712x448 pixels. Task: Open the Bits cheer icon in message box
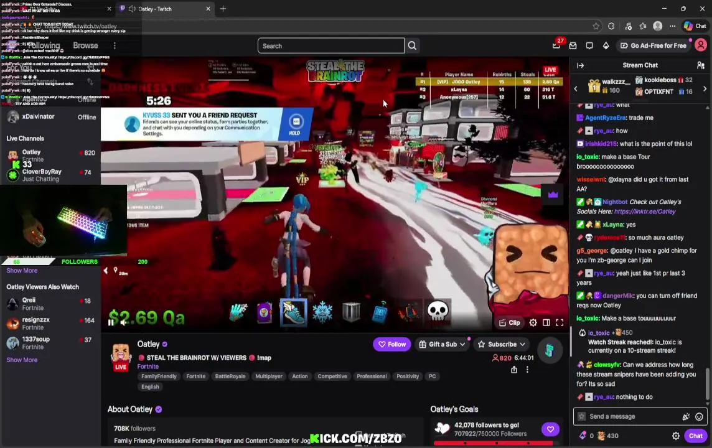click(x=686, y=417)
